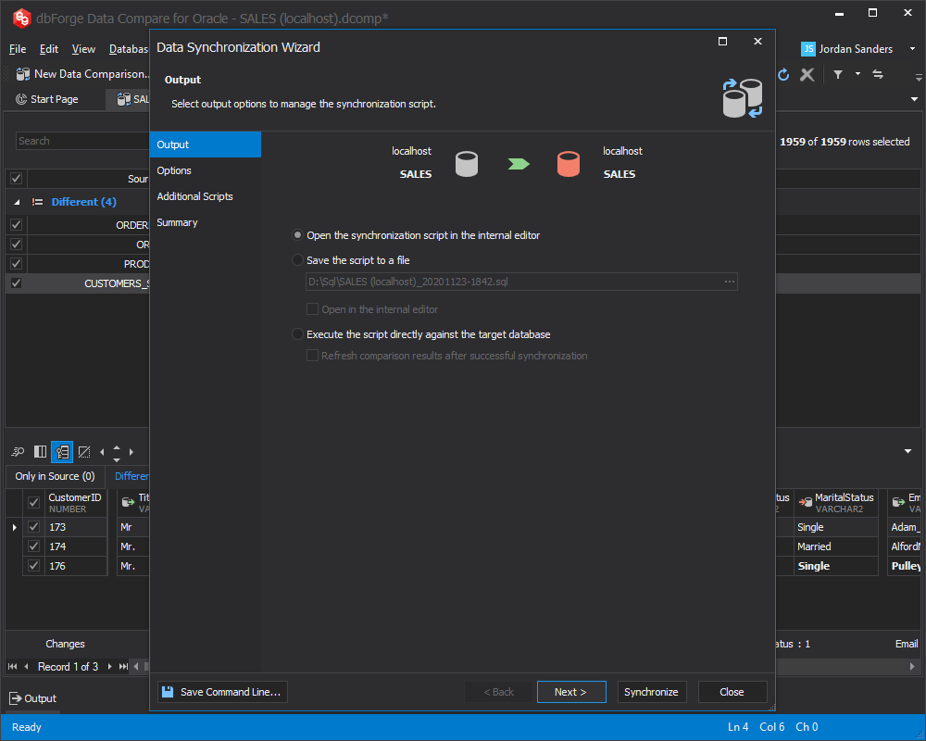Click the JS user avatar badge
This screenshot has height=741, width=926.
(807, 49)
